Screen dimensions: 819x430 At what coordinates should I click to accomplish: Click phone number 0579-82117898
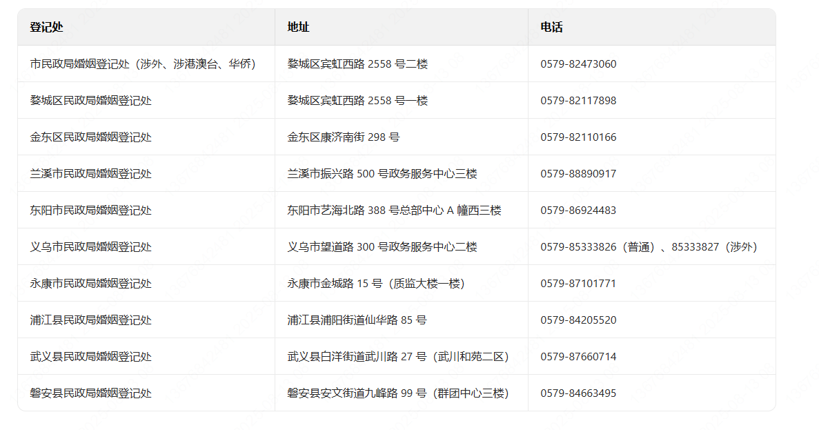[578, 100]
